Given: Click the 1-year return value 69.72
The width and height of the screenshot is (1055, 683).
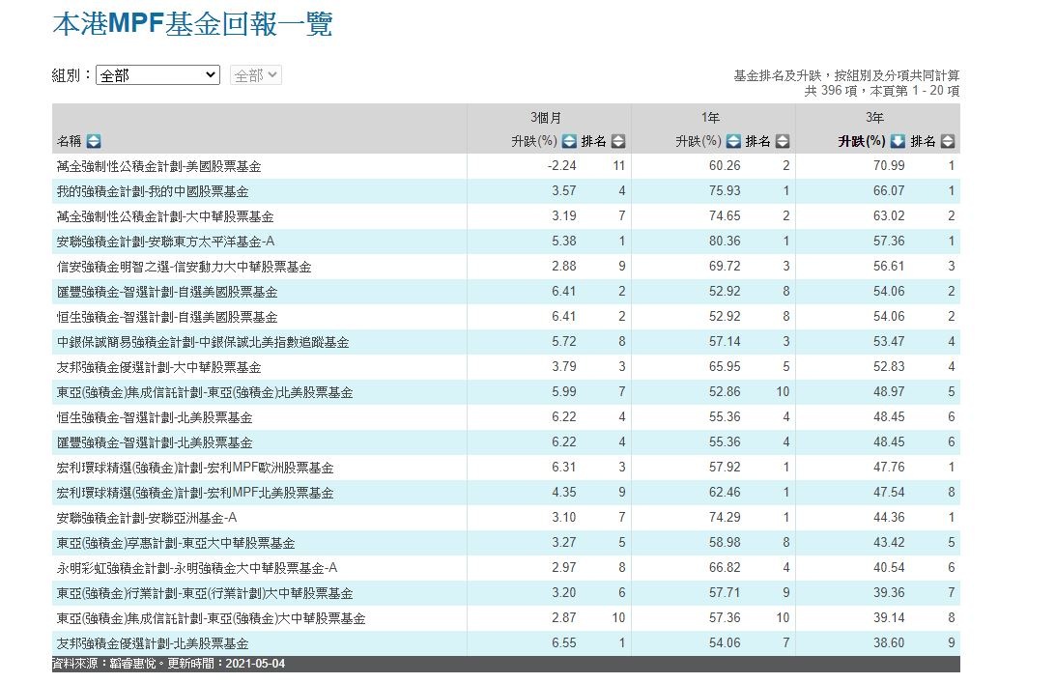Looking at the screenshot, I should (725, 267).
